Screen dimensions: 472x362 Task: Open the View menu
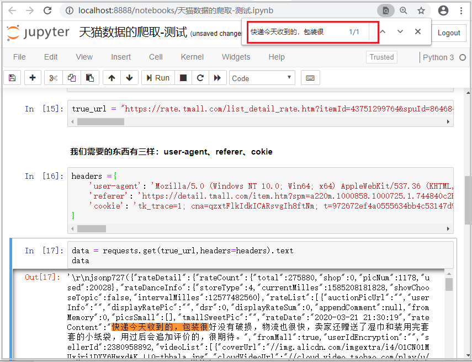(84, 57)
